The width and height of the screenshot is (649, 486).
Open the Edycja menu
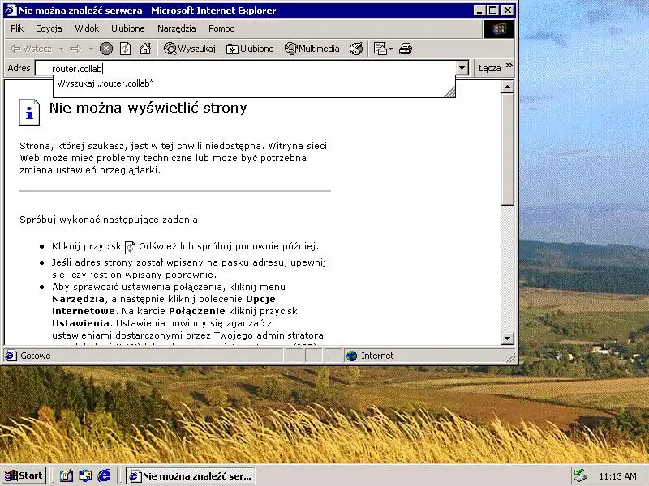coord(49,28)
